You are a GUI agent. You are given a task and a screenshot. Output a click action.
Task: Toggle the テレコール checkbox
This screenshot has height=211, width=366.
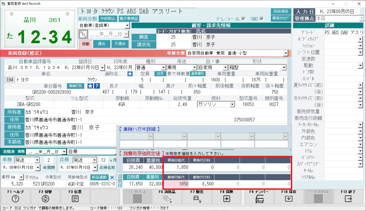tap(243, 19)
